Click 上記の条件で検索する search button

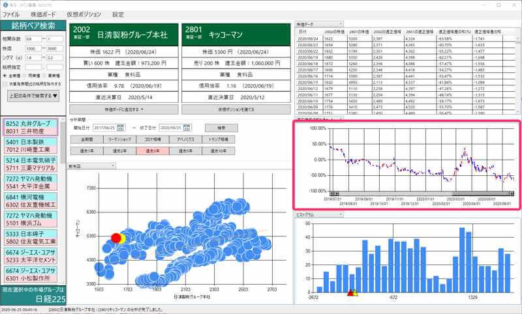pos(33,96)
